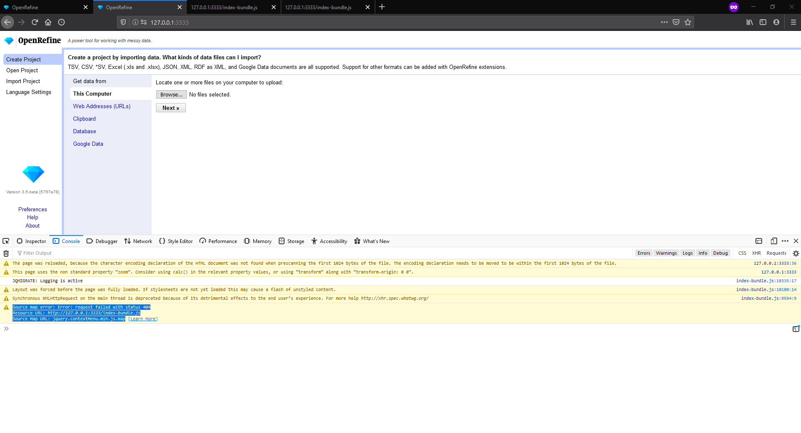This screenshot has height=433, width=801.
Task: Choose Database data source
Action: click(84, 131)
